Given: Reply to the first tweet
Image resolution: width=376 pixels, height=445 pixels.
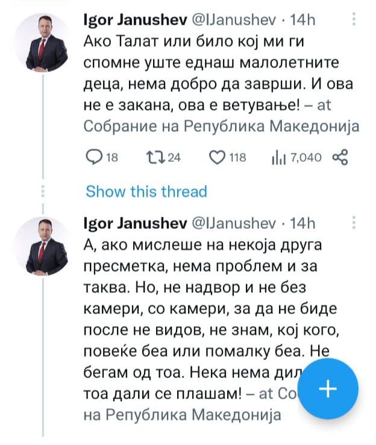Looking at the screenshot, I should click(95, 158).
